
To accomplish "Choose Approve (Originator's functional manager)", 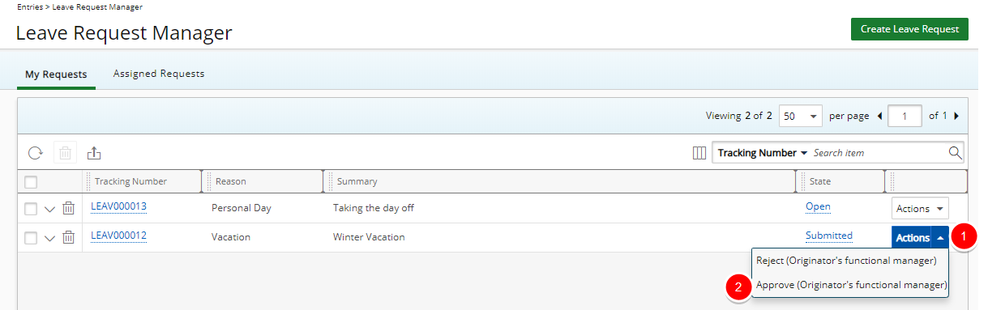I will point(850,285).
